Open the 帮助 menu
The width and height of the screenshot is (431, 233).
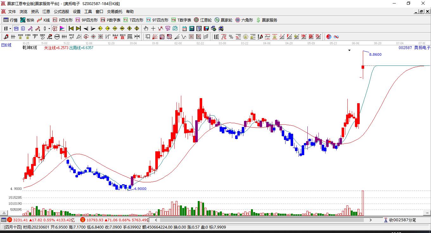(x=130, y=12)
